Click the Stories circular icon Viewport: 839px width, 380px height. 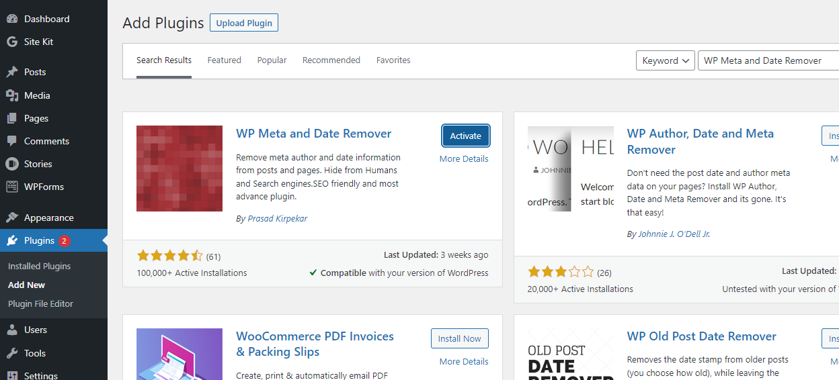click(x=12, y=164)
